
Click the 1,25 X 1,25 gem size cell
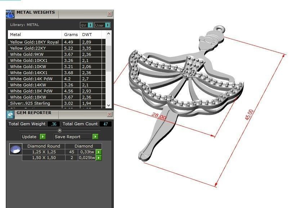pos(44,152)
